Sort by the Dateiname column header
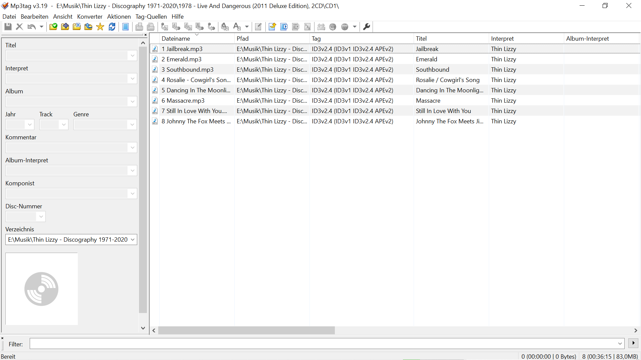This screenshot has height=360, width=641. (x=197, y=39)
